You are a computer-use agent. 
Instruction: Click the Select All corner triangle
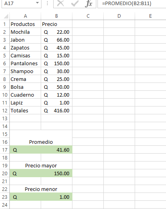pos(6,16)
